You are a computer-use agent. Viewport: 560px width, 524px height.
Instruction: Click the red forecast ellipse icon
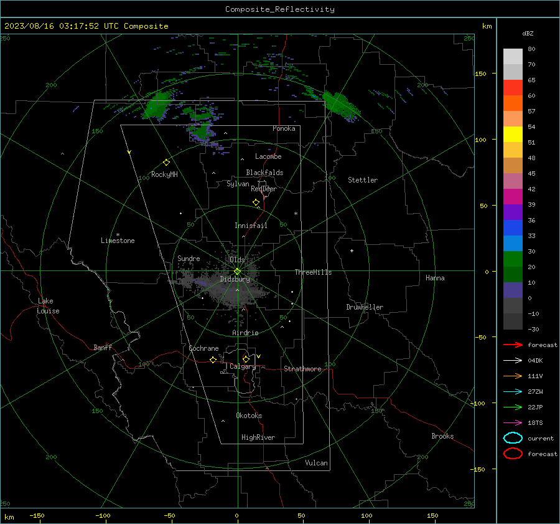[513, 454]
